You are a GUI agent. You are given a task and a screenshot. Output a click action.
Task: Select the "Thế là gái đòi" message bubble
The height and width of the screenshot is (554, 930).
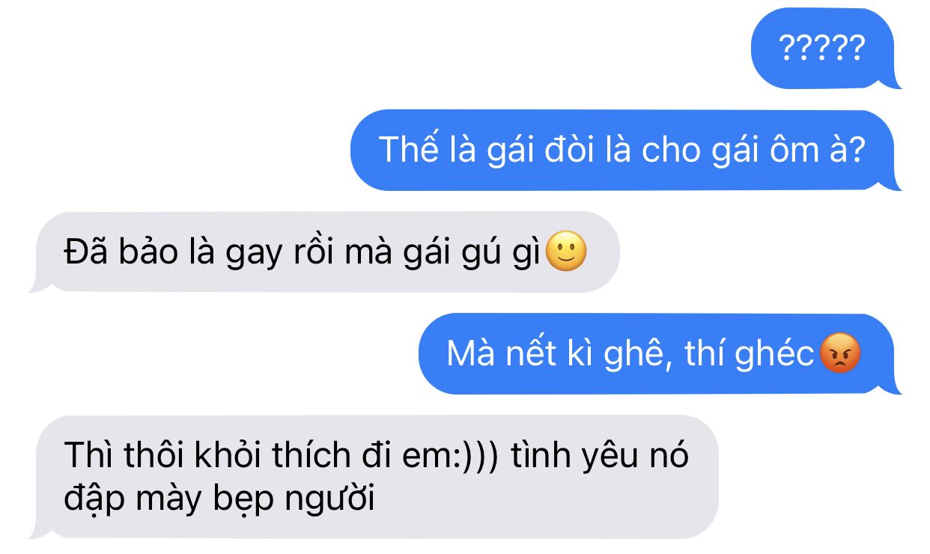[x=625, y=150]
